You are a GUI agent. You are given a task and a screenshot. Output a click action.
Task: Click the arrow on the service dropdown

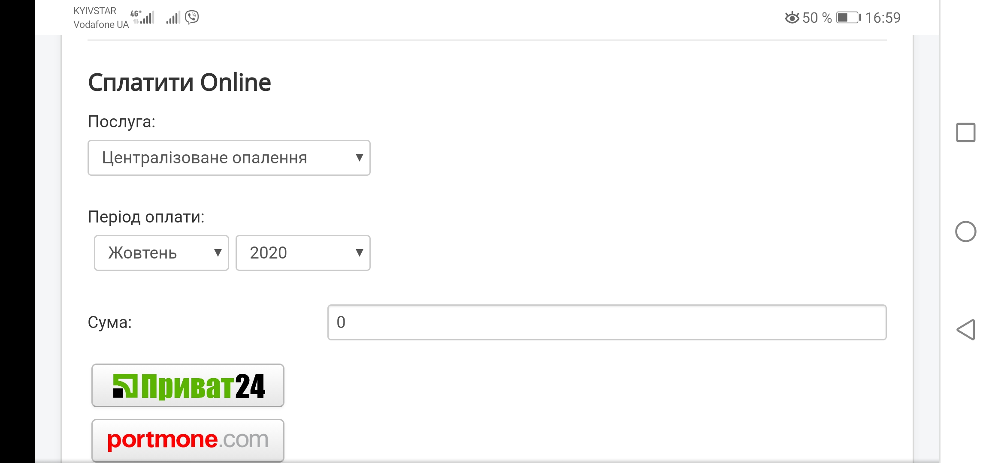coord(360,157)
